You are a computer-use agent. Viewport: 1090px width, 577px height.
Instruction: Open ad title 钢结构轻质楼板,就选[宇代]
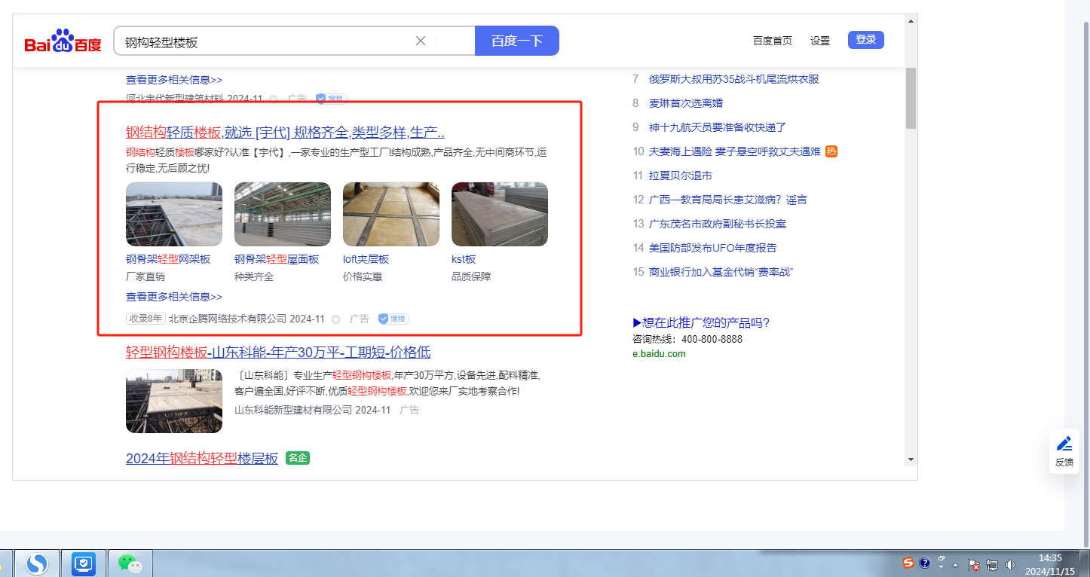(285, 133)
